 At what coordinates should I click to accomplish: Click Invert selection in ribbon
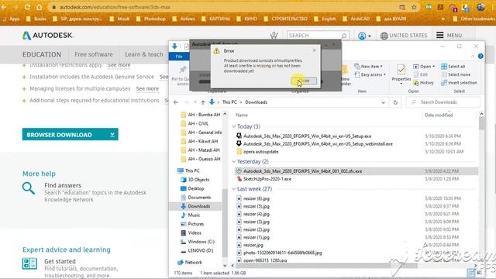point(459,83)
